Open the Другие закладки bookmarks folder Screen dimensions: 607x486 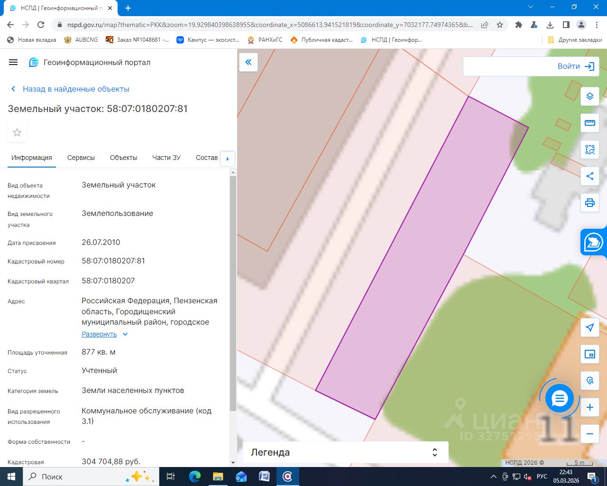(x=575, y=40)
